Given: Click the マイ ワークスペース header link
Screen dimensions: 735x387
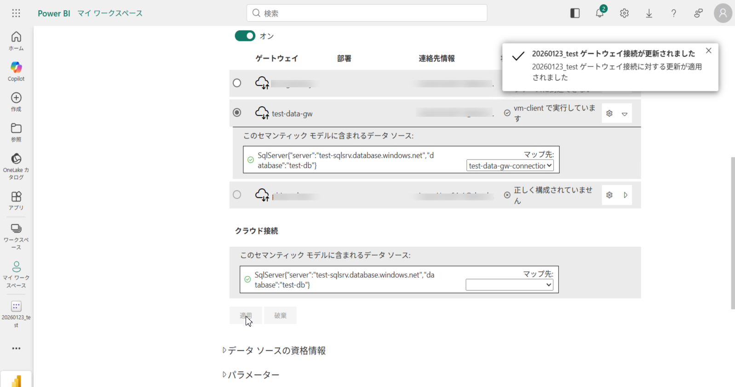Looking at the screenshot, I should coord(110,13).
